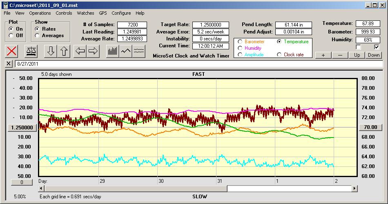Show Rates option
Viewport: 388px width, 204px height.
click(x=37, y=29)
